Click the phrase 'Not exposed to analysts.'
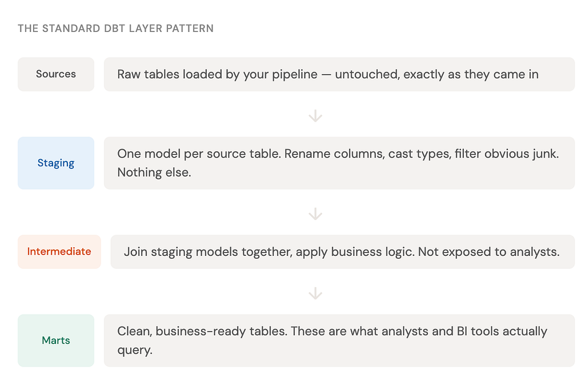Screen dimensions: 585x374 [x=489, y=252]
